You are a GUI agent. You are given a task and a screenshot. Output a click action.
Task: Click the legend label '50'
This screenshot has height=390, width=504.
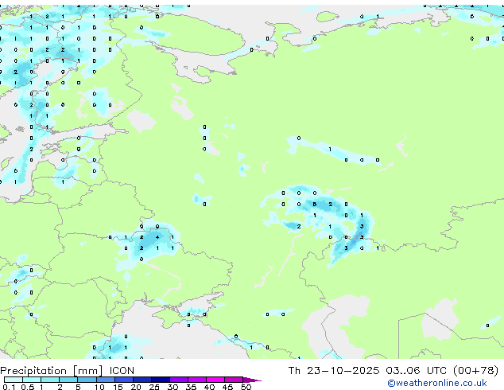(x=246, y=387)
